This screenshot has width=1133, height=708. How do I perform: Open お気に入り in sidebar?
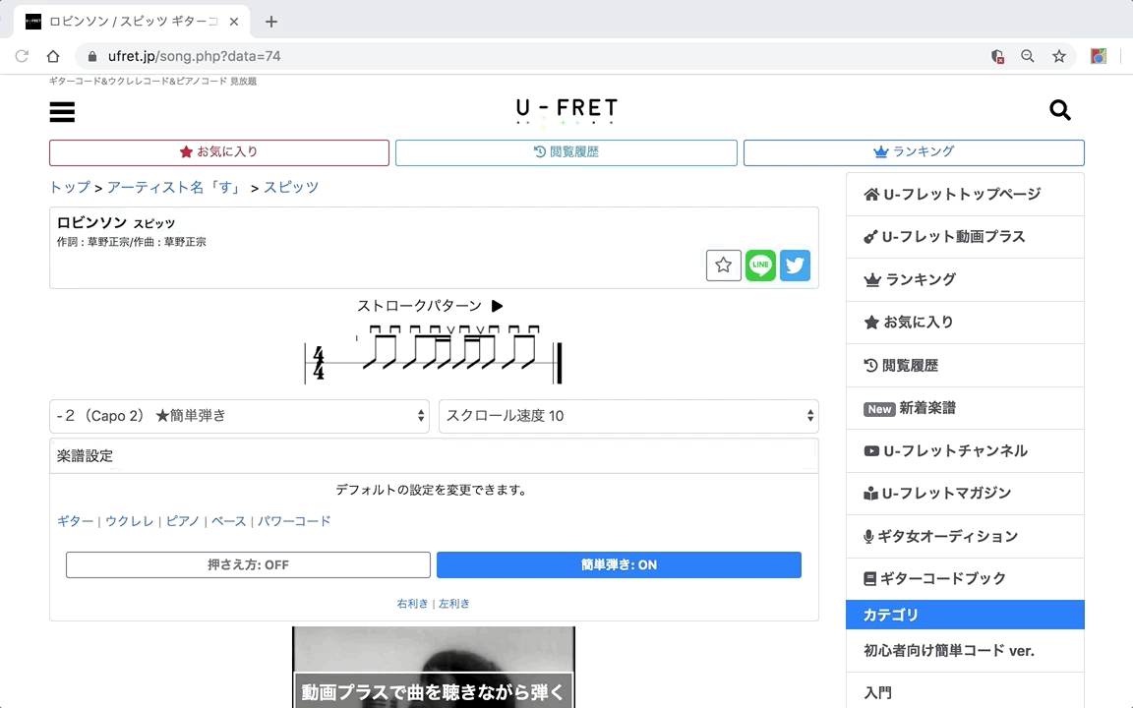tap(965, 323)
